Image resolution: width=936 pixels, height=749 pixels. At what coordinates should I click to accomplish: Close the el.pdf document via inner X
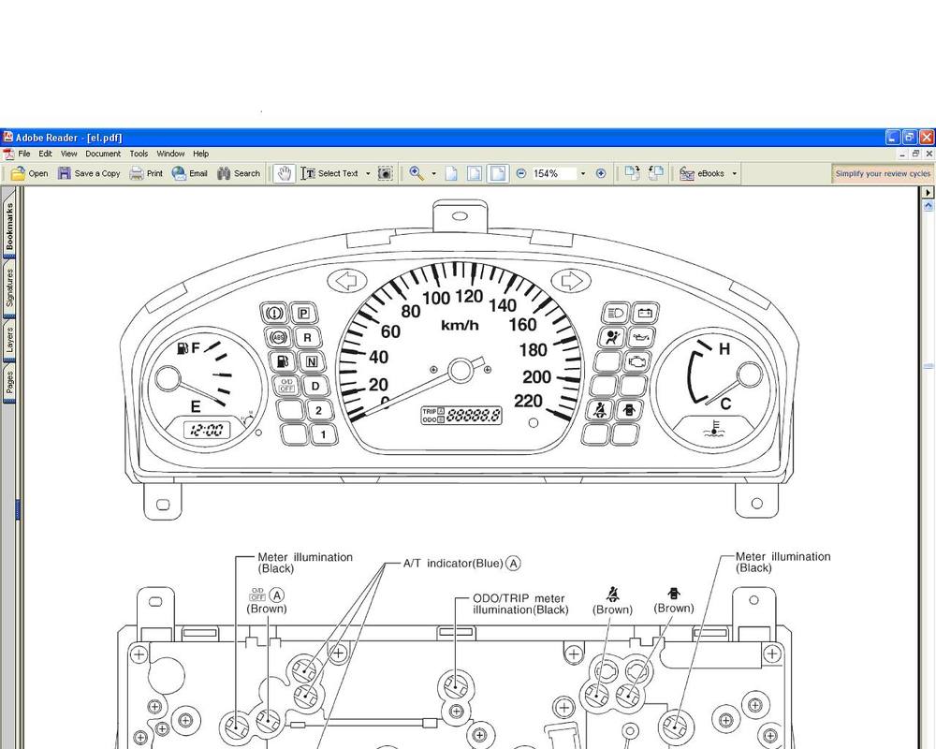(929, 154)
